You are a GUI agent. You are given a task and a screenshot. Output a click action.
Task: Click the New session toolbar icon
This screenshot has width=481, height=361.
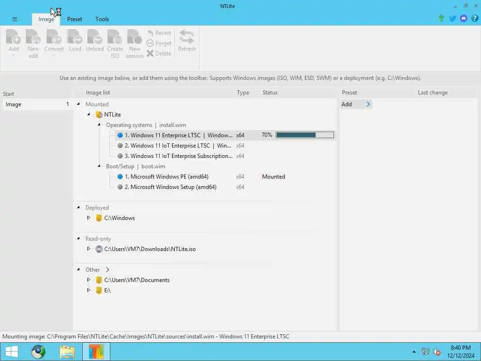tap(134, 37)
